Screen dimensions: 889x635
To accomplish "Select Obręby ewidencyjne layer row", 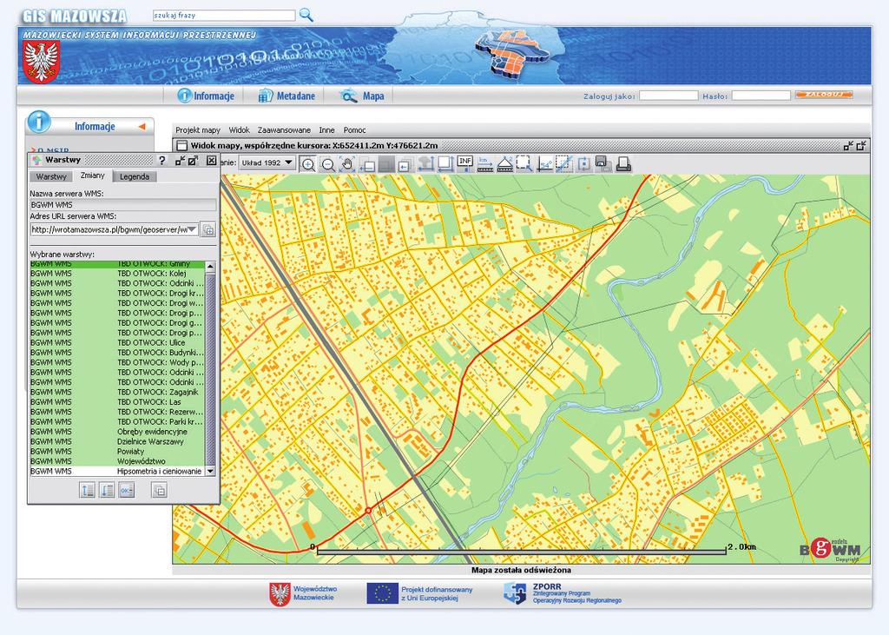I will pyautogui.click(x=117, y=432).
